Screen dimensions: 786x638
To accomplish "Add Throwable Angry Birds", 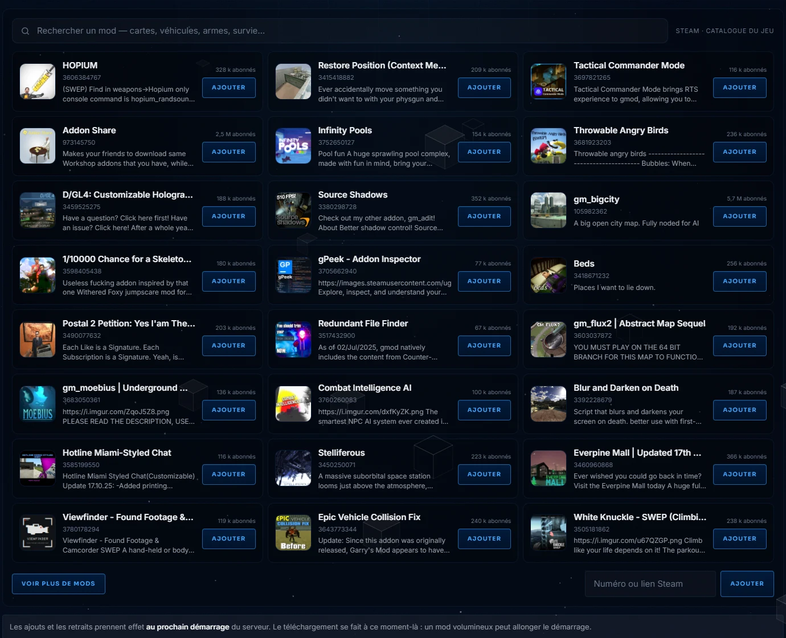I will point(739,152).
